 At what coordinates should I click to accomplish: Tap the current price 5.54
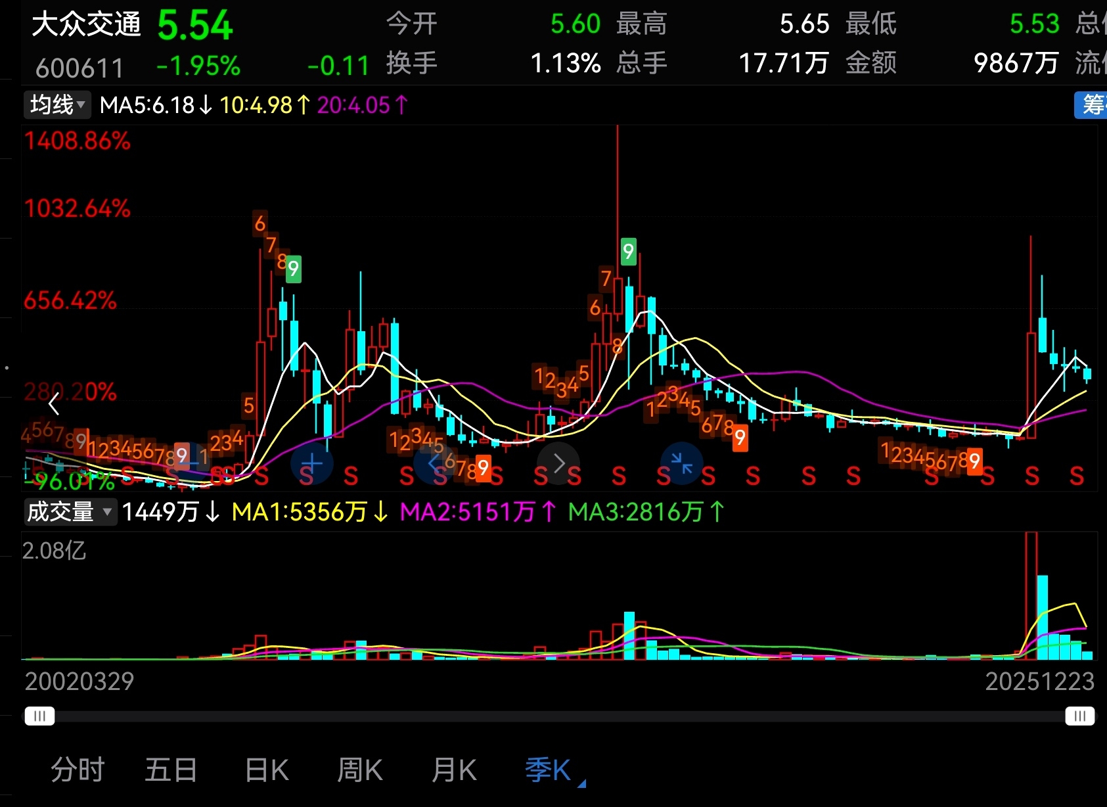pos(195,26)
